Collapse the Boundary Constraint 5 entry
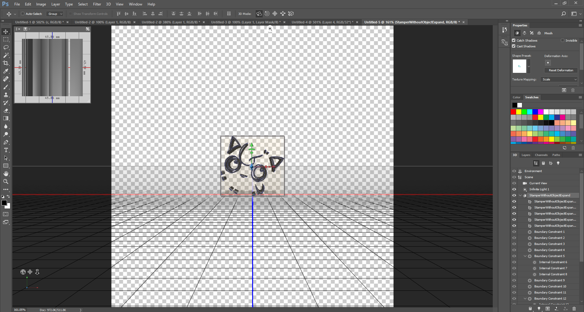584x312 pixels. coord(525,256)
